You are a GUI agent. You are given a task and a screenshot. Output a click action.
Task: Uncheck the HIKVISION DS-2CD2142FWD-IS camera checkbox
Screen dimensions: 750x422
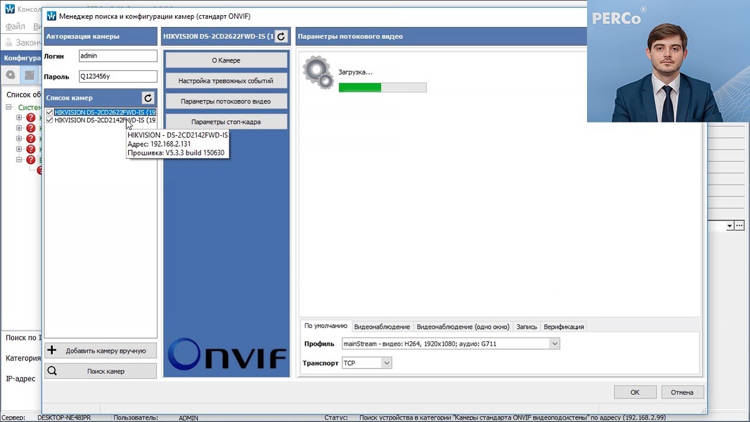click(49, 120)
